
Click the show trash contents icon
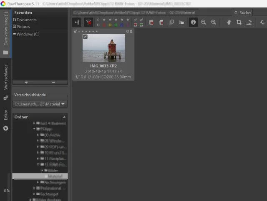pyautogui.click(x=151, y=22)
